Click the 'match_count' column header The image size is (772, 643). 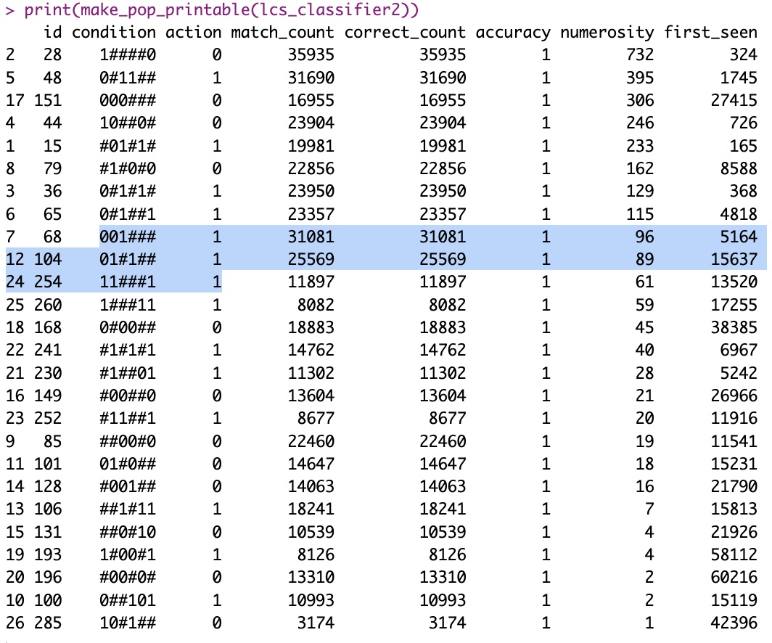pyautogui.click(x=282, y=33)
